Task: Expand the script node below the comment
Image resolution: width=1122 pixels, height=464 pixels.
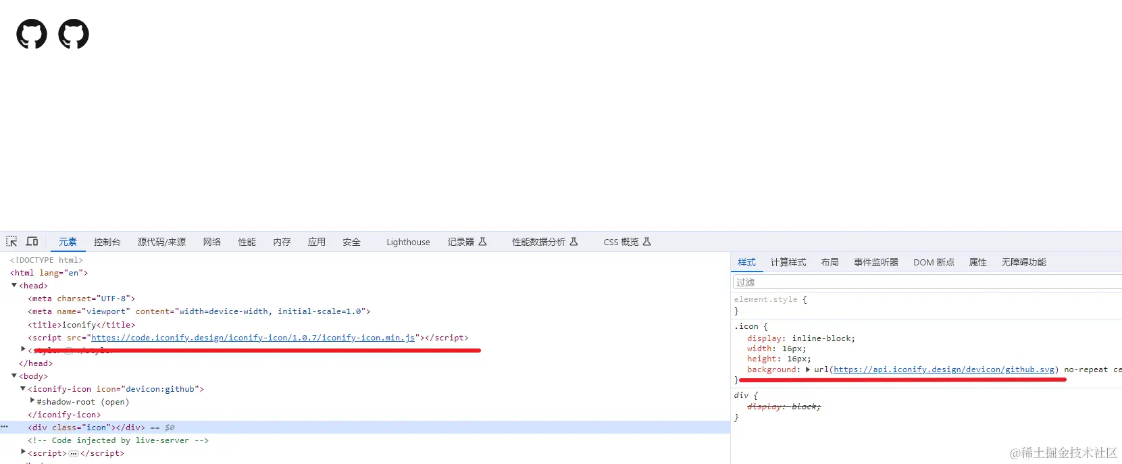Action: point(23,452)
